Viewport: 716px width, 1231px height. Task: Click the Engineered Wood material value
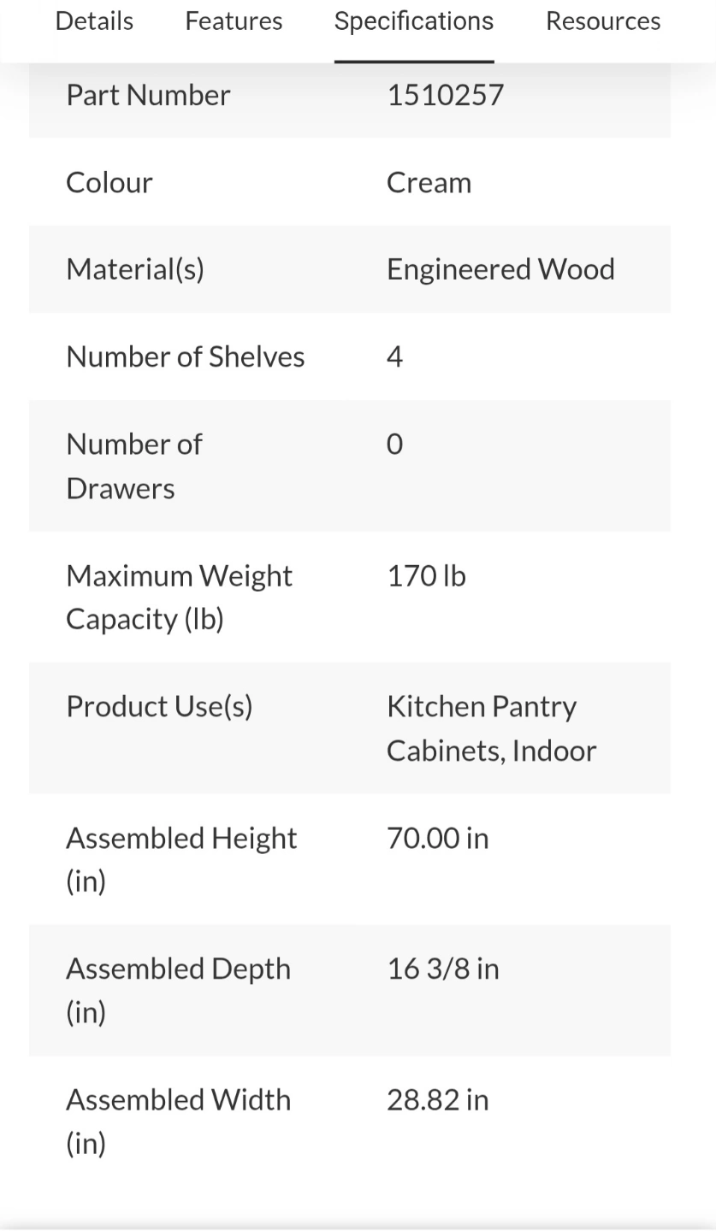point(500,269)
